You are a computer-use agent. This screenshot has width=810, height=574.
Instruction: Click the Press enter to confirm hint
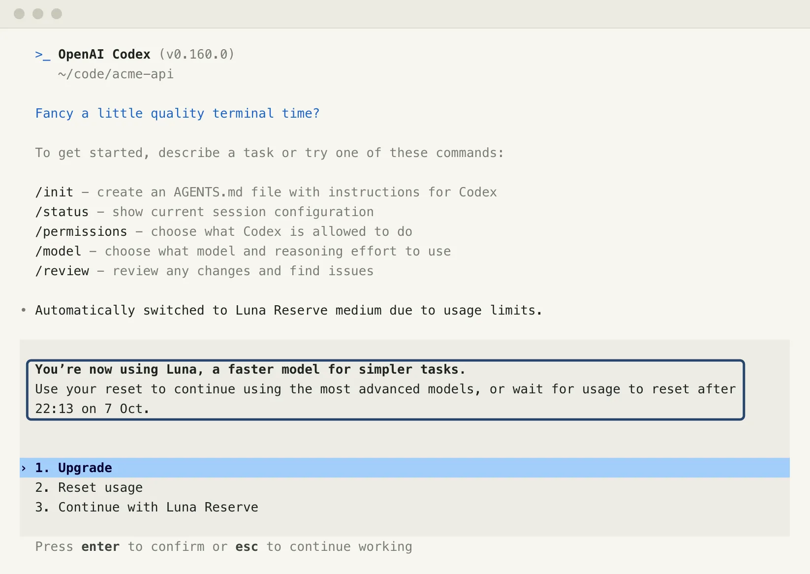coord(224,546)
